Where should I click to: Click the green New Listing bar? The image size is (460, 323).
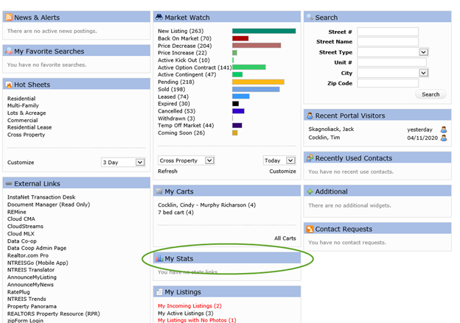coord(263,31)
